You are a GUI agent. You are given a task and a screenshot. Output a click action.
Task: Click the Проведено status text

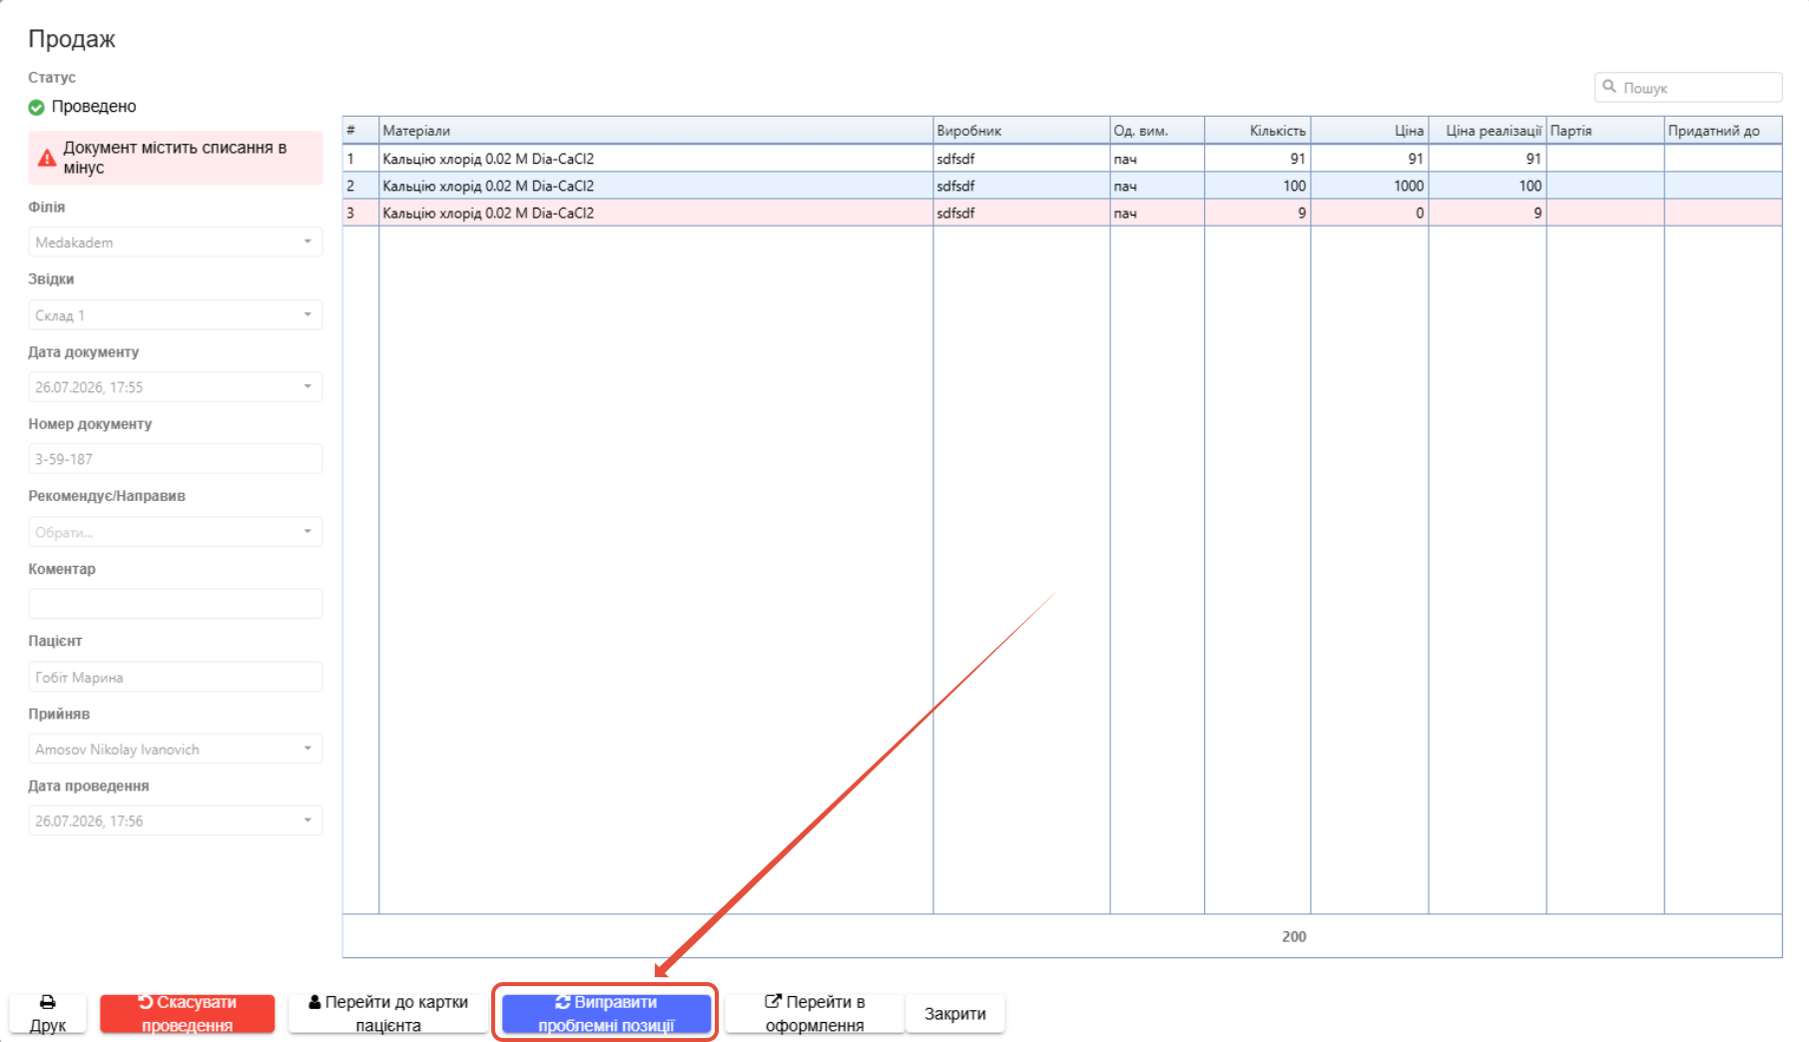pyautogui.click(x=94, y=107)
